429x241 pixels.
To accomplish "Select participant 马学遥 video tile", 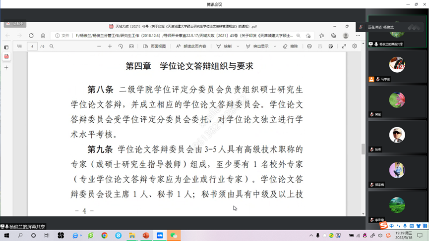I will 397,66.
